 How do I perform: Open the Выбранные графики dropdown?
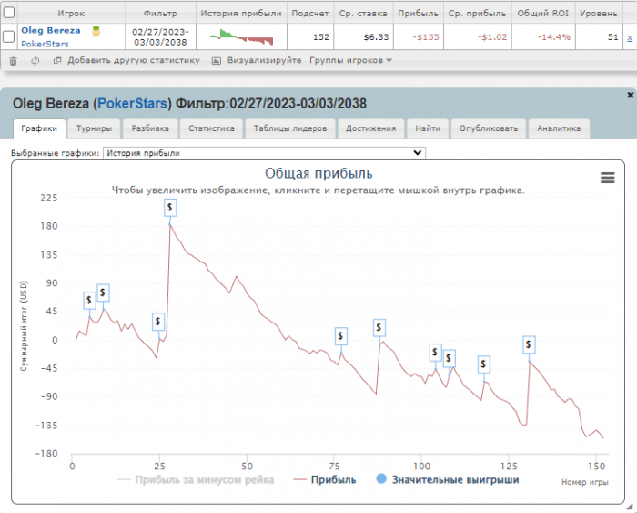click(x=264, y=153)
